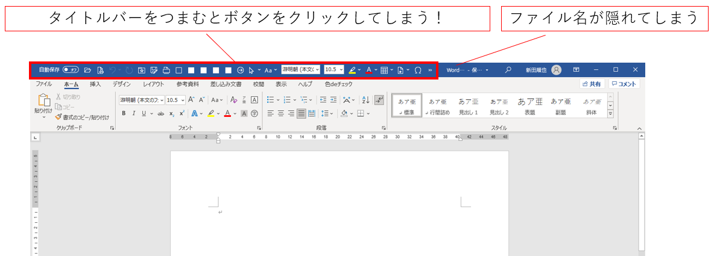Open the ribbon font size dropdown

coord(182,100)
